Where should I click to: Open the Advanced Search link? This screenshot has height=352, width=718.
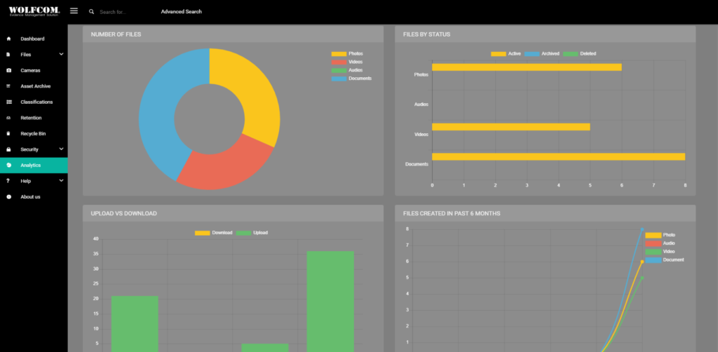click(182, 11)
